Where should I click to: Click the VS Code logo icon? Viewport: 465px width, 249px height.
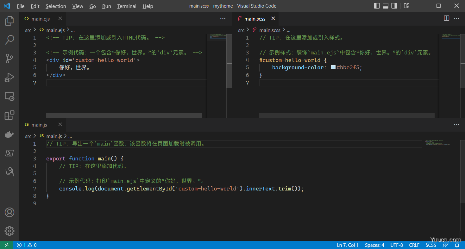pyautogui.click(x=7, y=6)
